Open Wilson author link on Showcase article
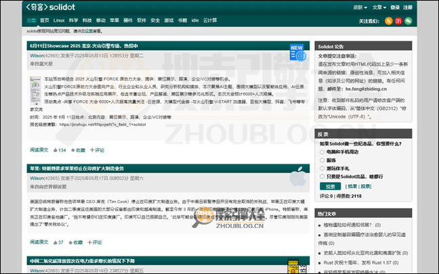Image resolution: width=439 pixels, height=274 pixels. point(37,55)
